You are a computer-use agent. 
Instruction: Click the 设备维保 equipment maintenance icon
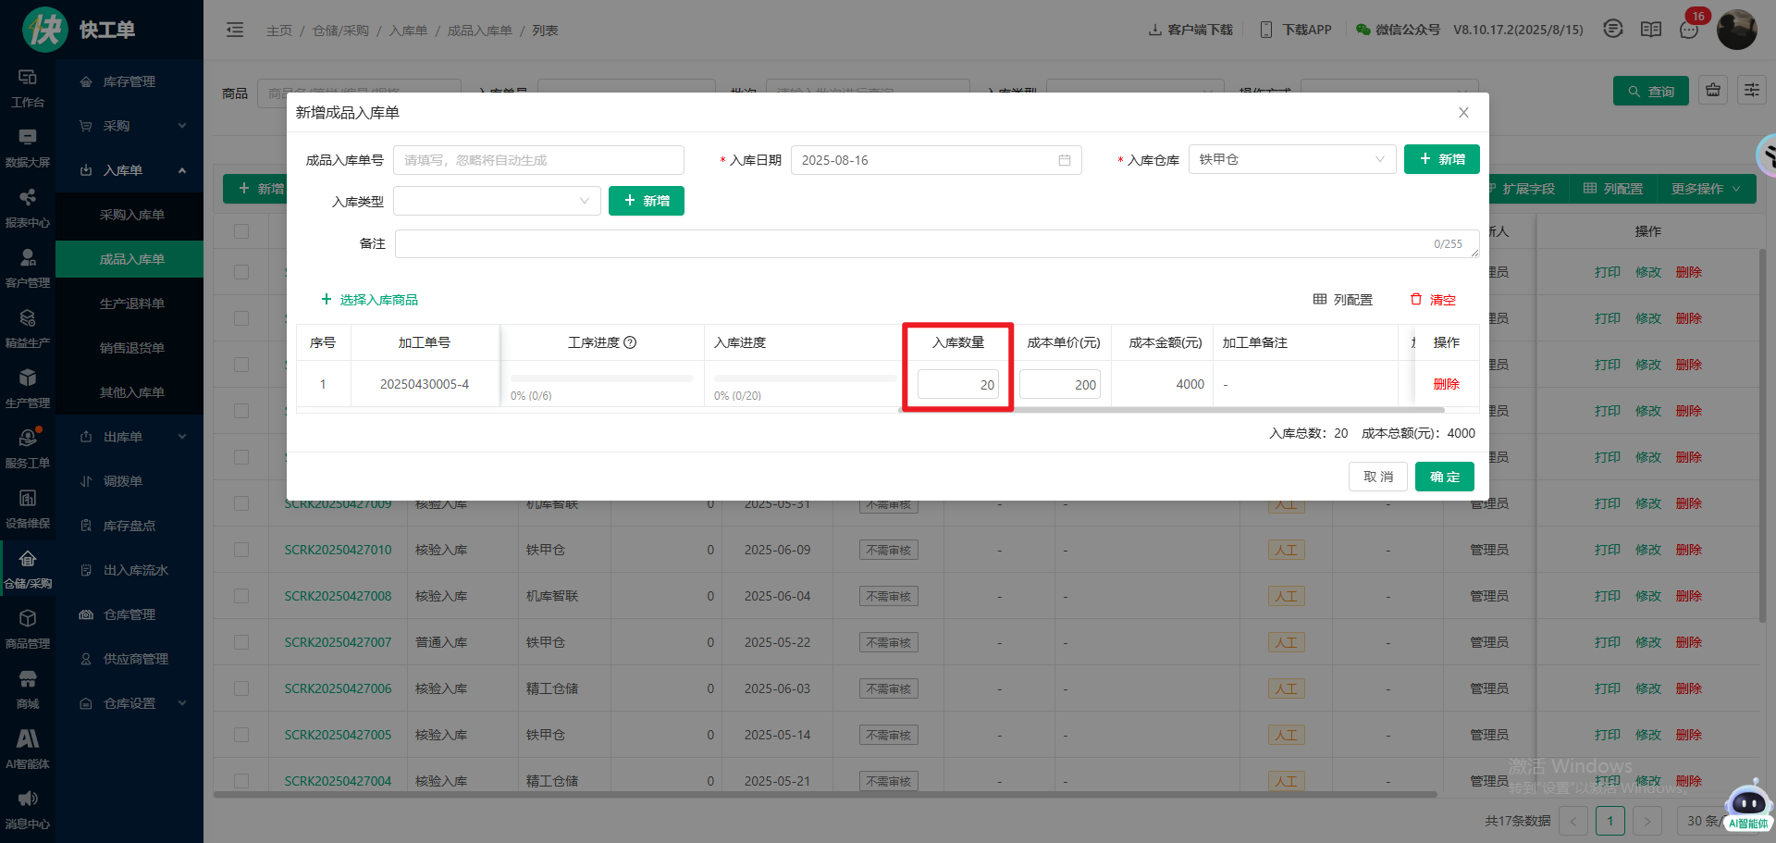coord(28,508)
